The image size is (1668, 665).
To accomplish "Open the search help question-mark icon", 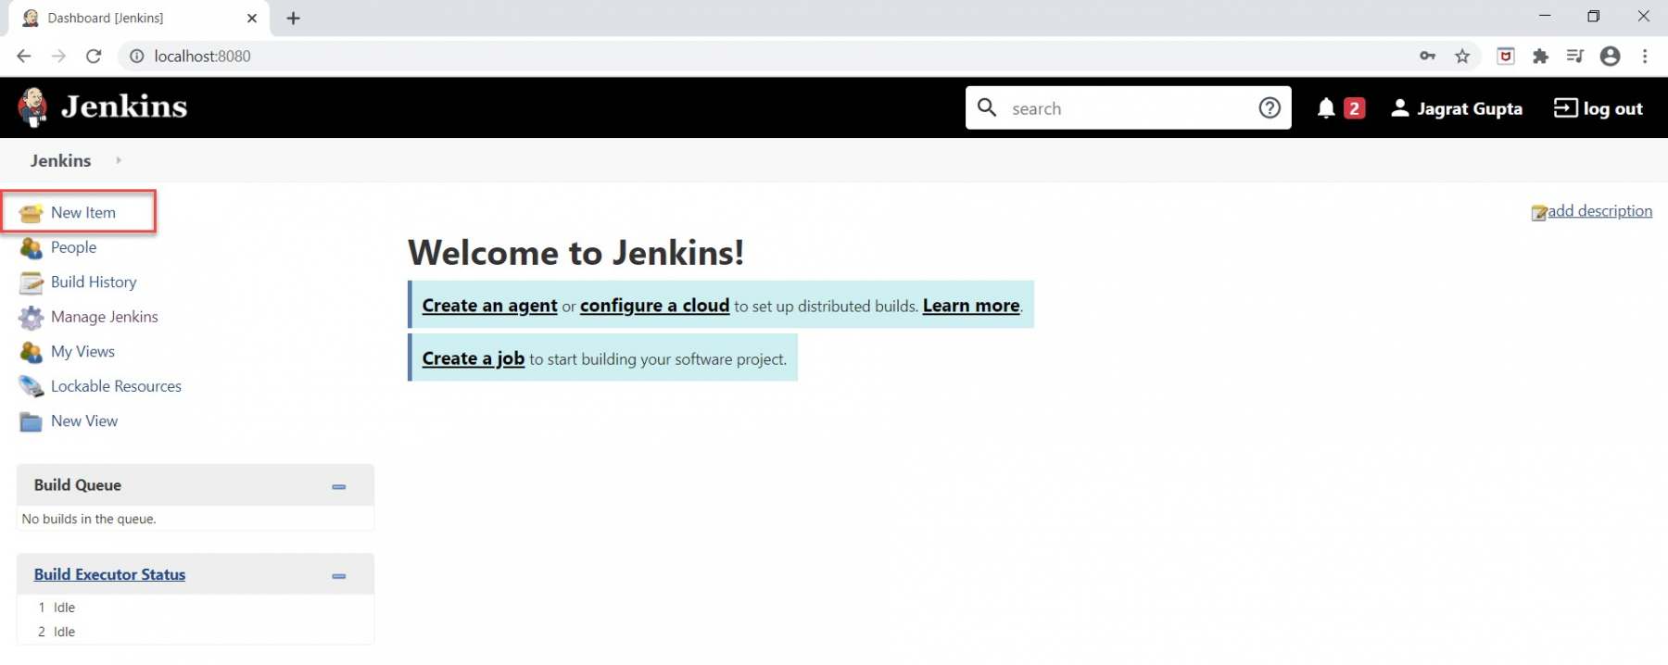I will pyautogui.click(x=1270, y=108).
